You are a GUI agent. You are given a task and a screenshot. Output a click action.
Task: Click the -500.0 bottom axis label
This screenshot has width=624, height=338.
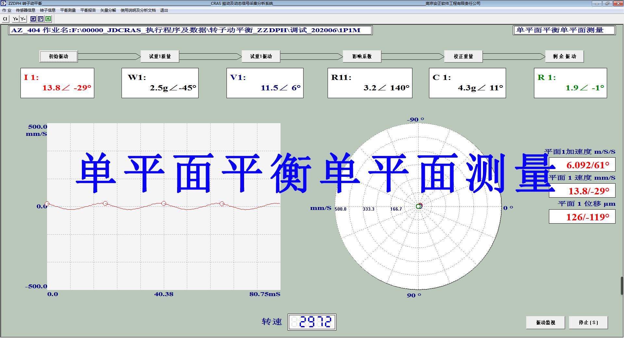point(36,286)
